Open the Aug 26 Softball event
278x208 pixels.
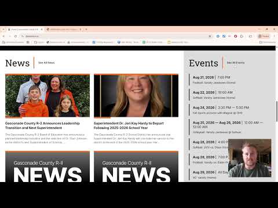tap(209, 144)
